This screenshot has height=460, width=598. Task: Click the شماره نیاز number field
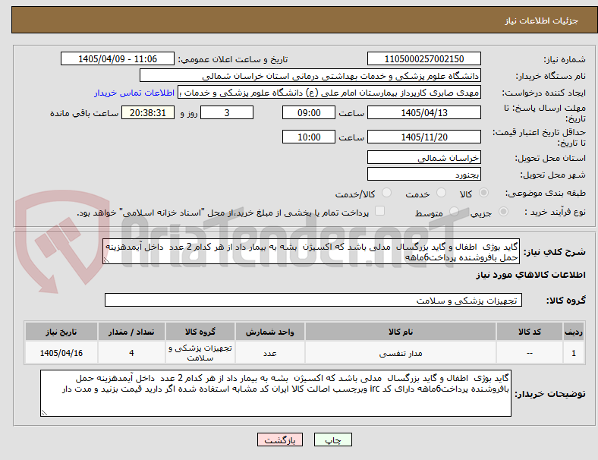point(423,59)
